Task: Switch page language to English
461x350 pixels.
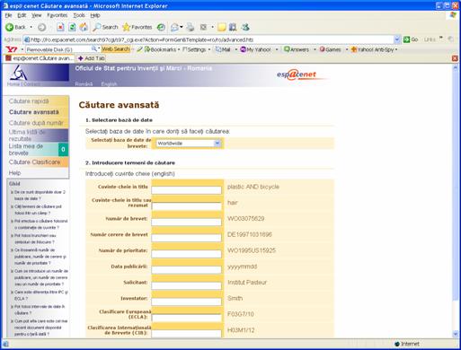Action: [109, 84]
